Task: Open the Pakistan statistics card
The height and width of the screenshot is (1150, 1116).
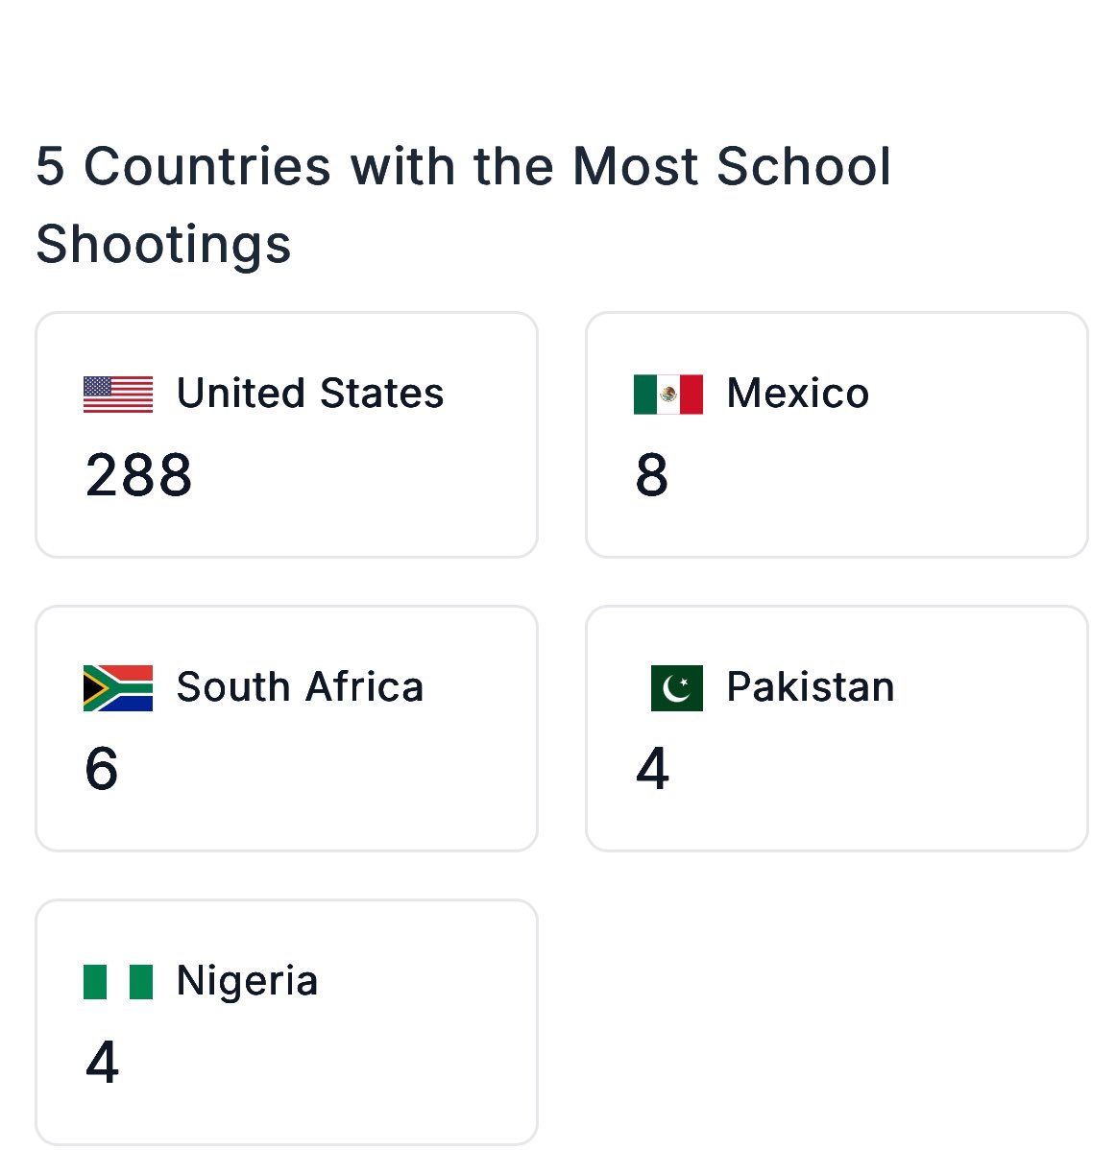Action: tap(837, 729)
